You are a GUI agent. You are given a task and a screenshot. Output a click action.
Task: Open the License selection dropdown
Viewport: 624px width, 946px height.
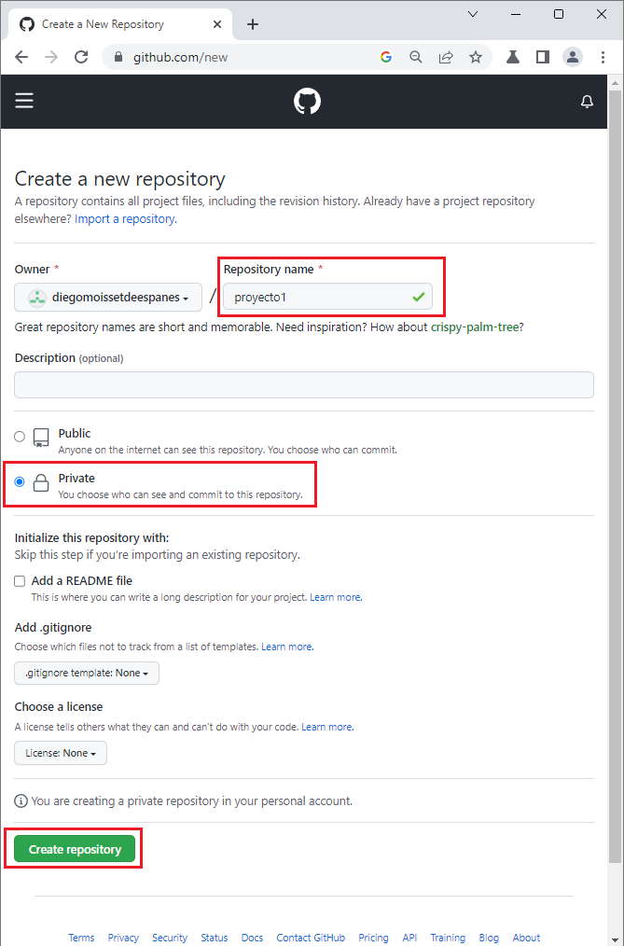60,753
